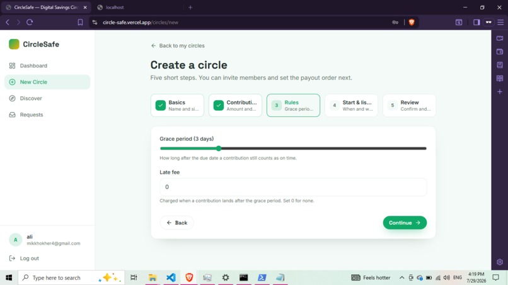Image resolution: width=508 pixels, height=285 pixels.
Task: Open Visual Studio Code from taskbar
Action: [171, 277]
